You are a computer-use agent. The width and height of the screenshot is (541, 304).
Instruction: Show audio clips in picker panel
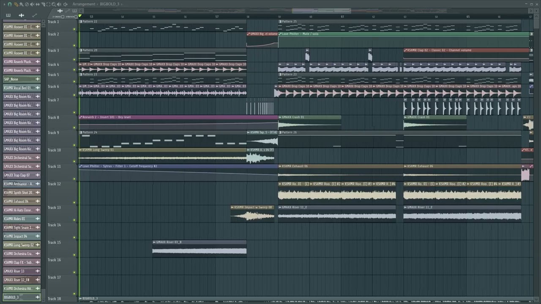[21, 15]
